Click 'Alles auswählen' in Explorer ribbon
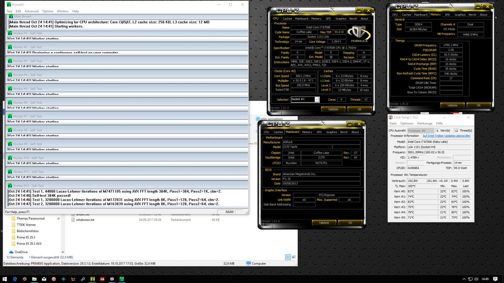 269,119
